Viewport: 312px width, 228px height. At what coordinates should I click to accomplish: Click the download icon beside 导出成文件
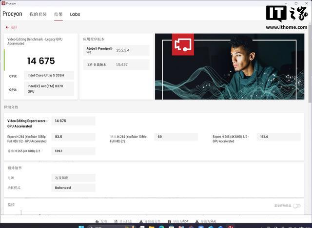[x=141, y=222]
